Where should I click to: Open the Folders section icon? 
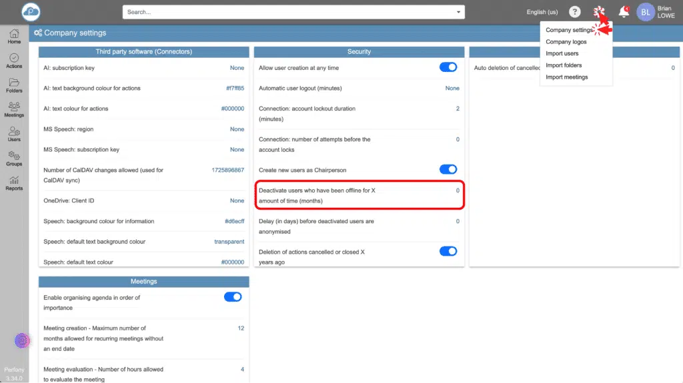pyautogui.click(x=14, y=85)
